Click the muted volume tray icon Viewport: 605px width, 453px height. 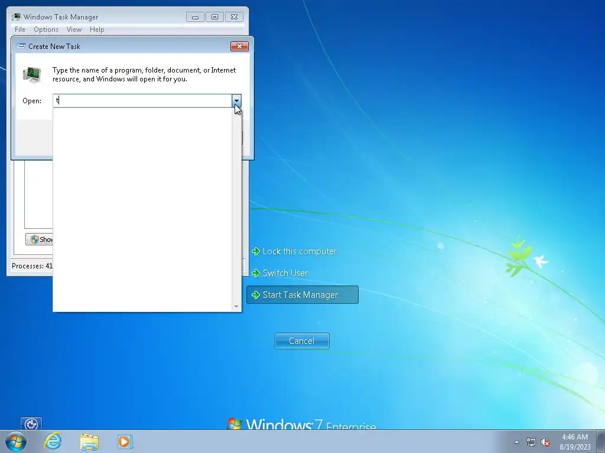click(x=545, y=442)
